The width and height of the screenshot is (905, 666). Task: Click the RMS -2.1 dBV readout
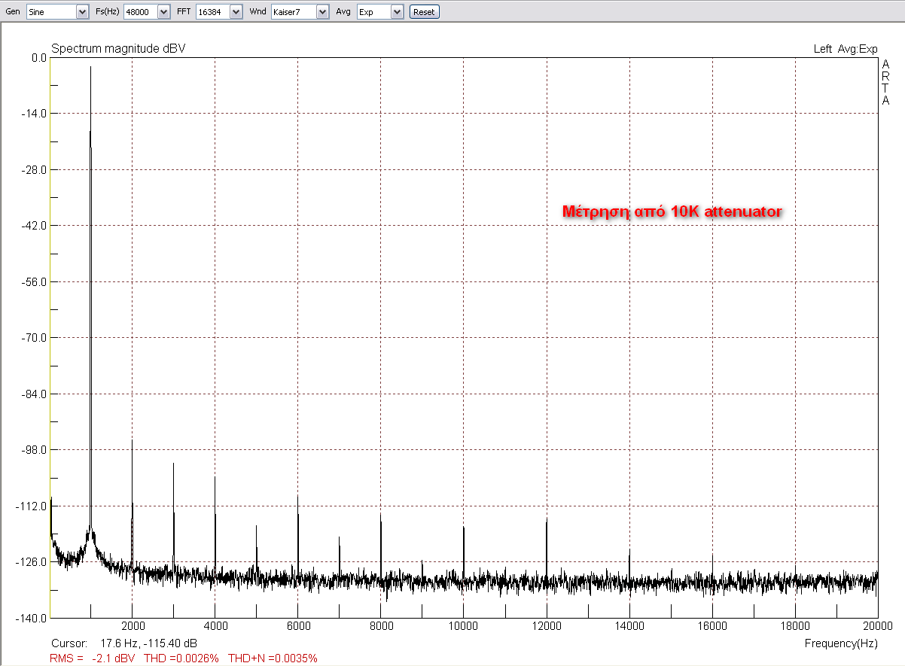[93, 658]
